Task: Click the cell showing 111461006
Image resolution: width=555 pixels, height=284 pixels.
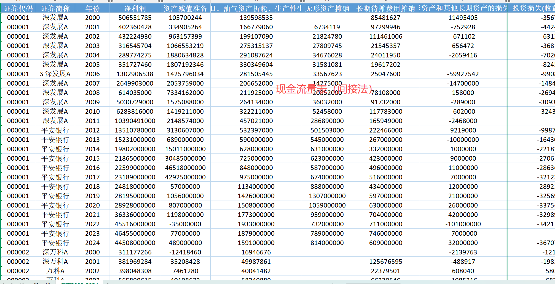Action: [386, 36]
